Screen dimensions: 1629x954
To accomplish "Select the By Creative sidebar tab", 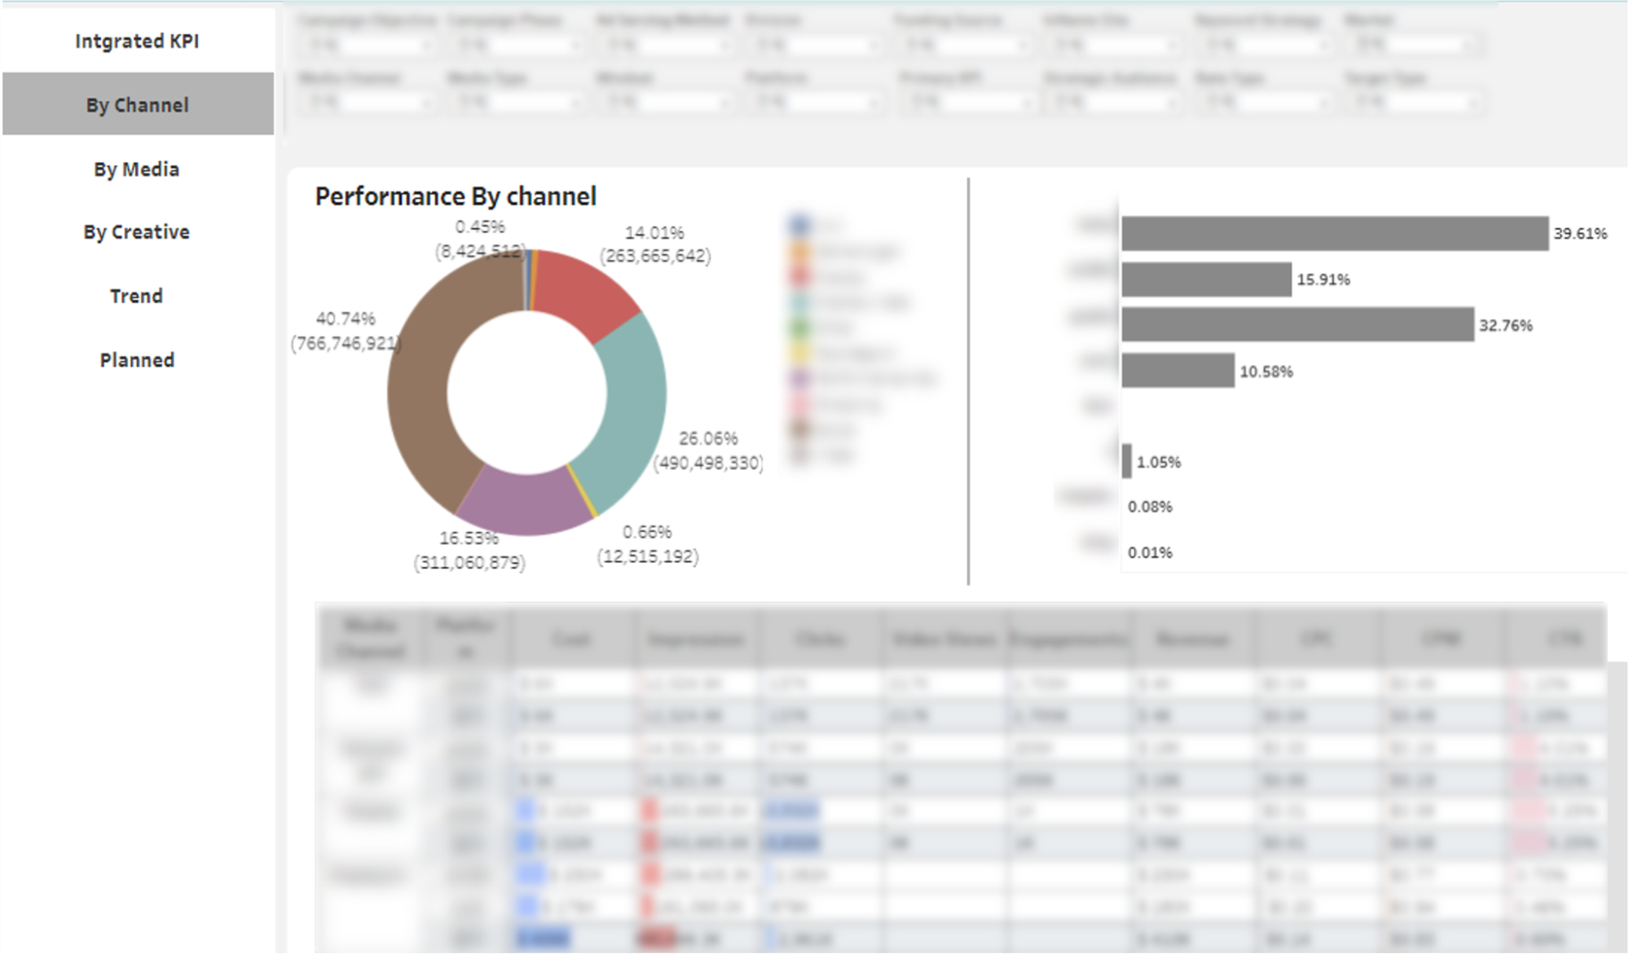I will point(136,232).
